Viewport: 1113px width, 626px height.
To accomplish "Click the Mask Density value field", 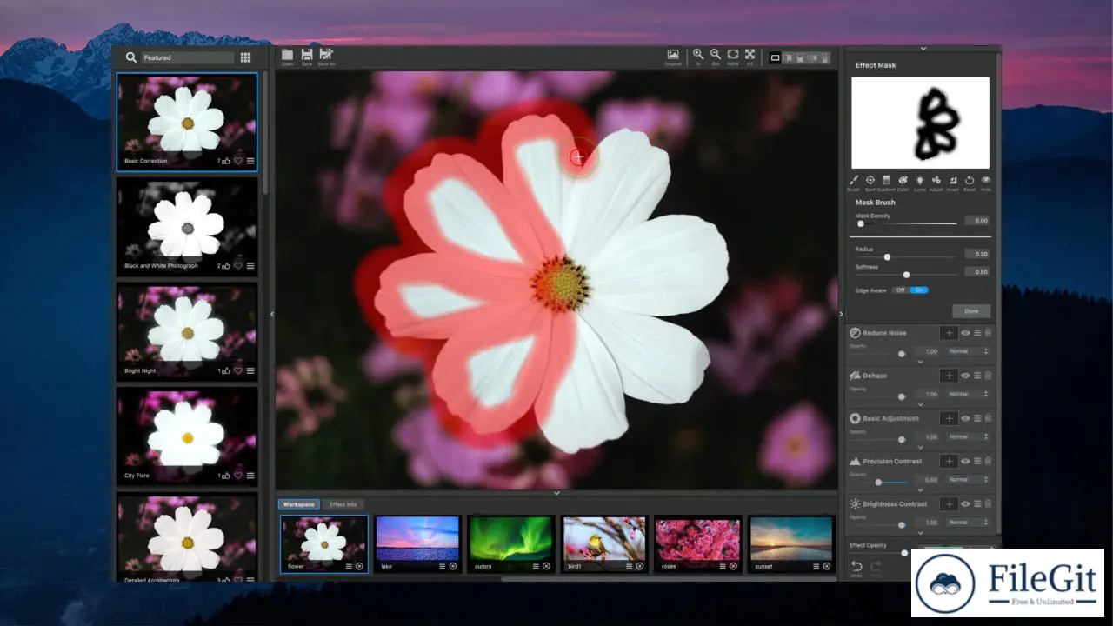I will click(x=976, y=221).
